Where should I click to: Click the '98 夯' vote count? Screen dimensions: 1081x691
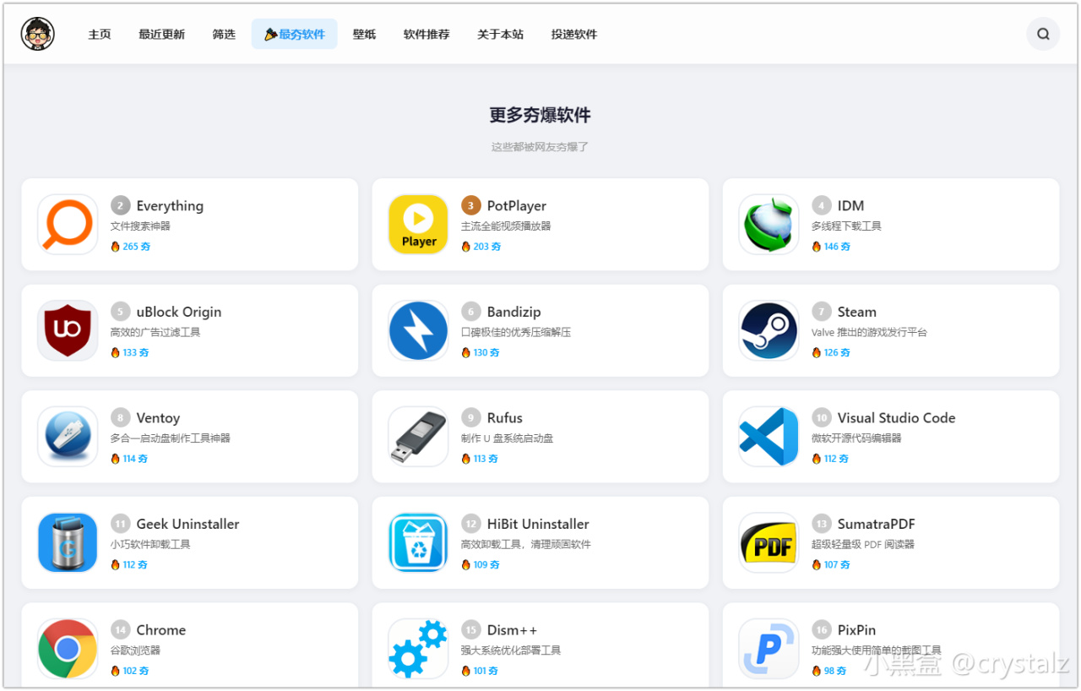click(x=835, y=671)
